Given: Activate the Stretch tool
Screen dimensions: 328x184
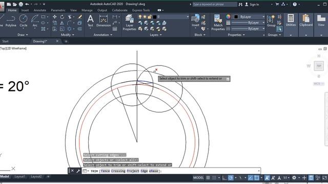Looking at the screenshot, I should [55, 29].
